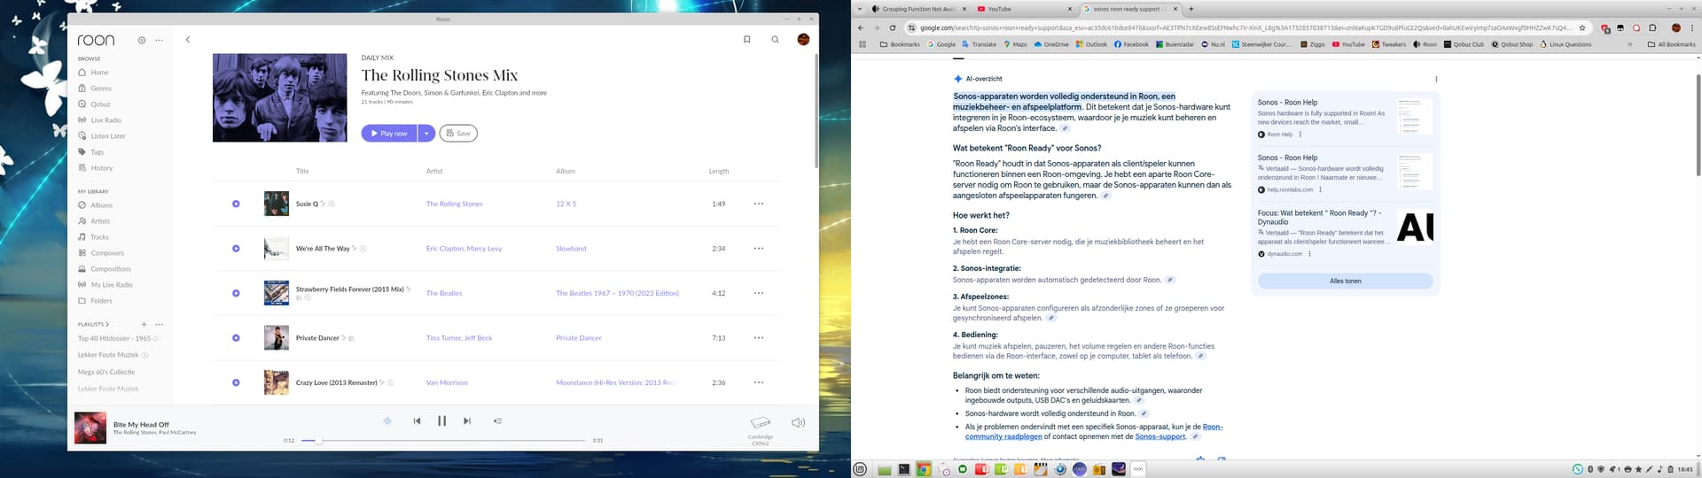Image resolution: width=1702 pixels, height=478 pixels.
Task: Open Roon profile avatar
Action: tap(803, 39)
